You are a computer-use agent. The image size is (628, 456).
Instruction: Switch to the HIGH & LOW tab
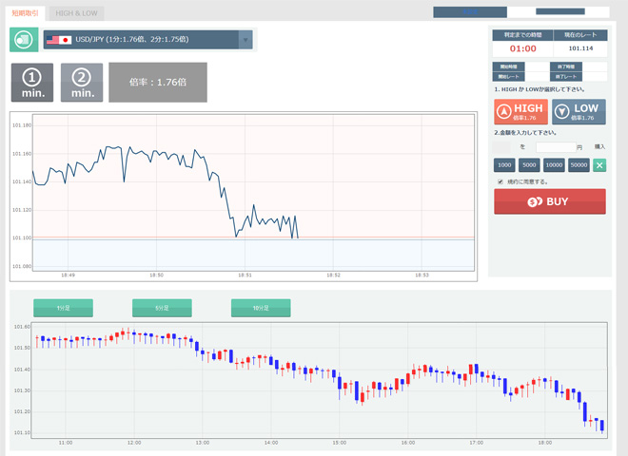click(x=76, y=13)
